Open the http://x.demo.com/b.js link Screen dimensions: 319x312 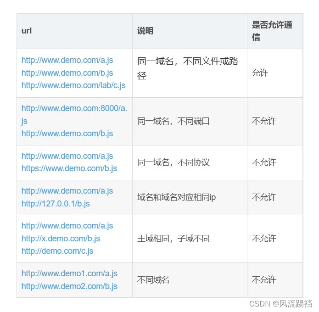click(x=61, y=239)
